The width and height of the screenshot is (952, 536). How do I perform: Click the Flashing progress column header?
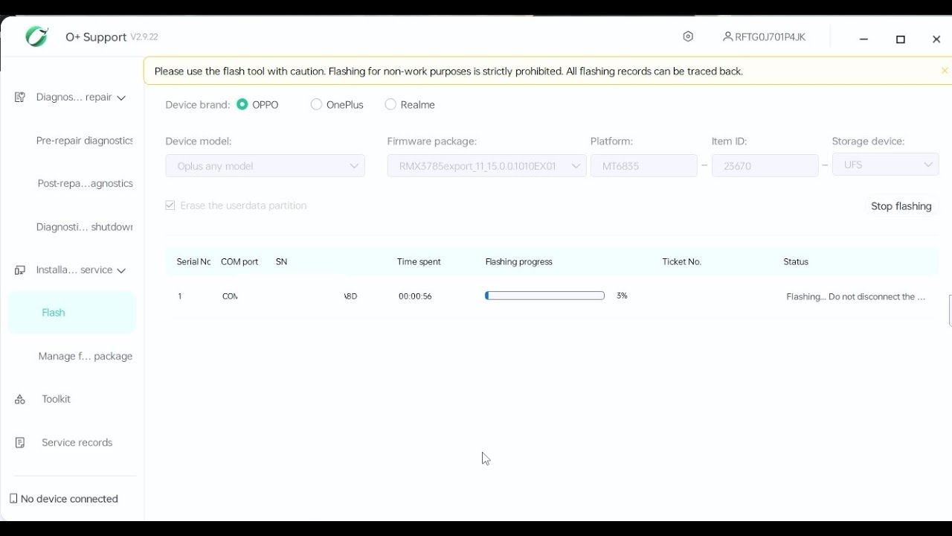(x=518, y=262)
